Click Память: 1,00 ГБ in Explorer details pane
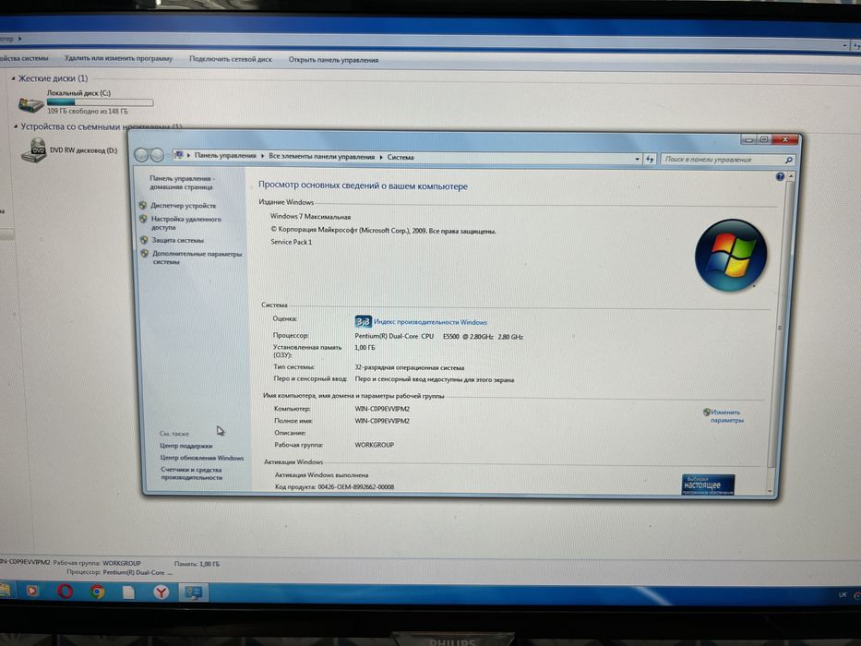Viewport: 861px width, 646px height. [x=197, y=564]
